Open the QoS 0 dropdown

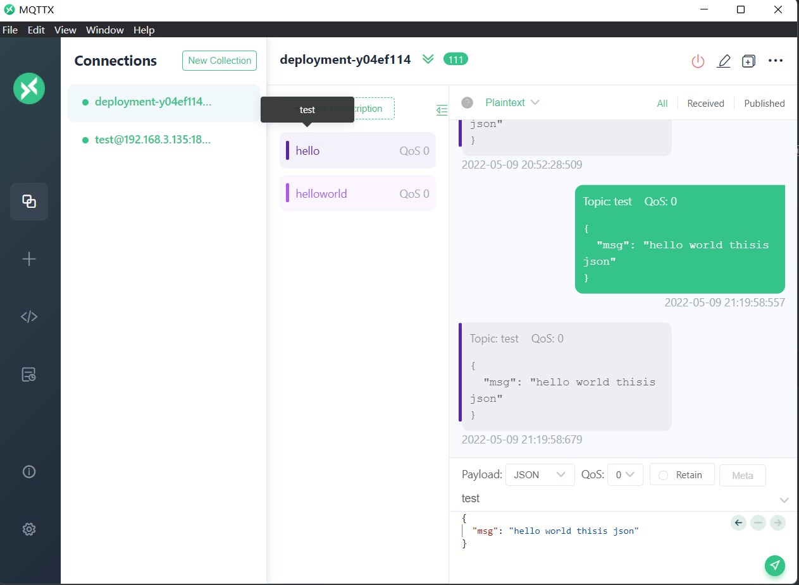pyautogui.click(x=625, y=474)
